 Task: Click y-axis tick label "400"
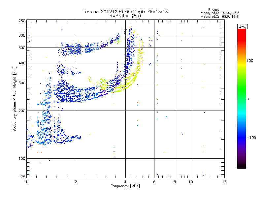[22, 63]
